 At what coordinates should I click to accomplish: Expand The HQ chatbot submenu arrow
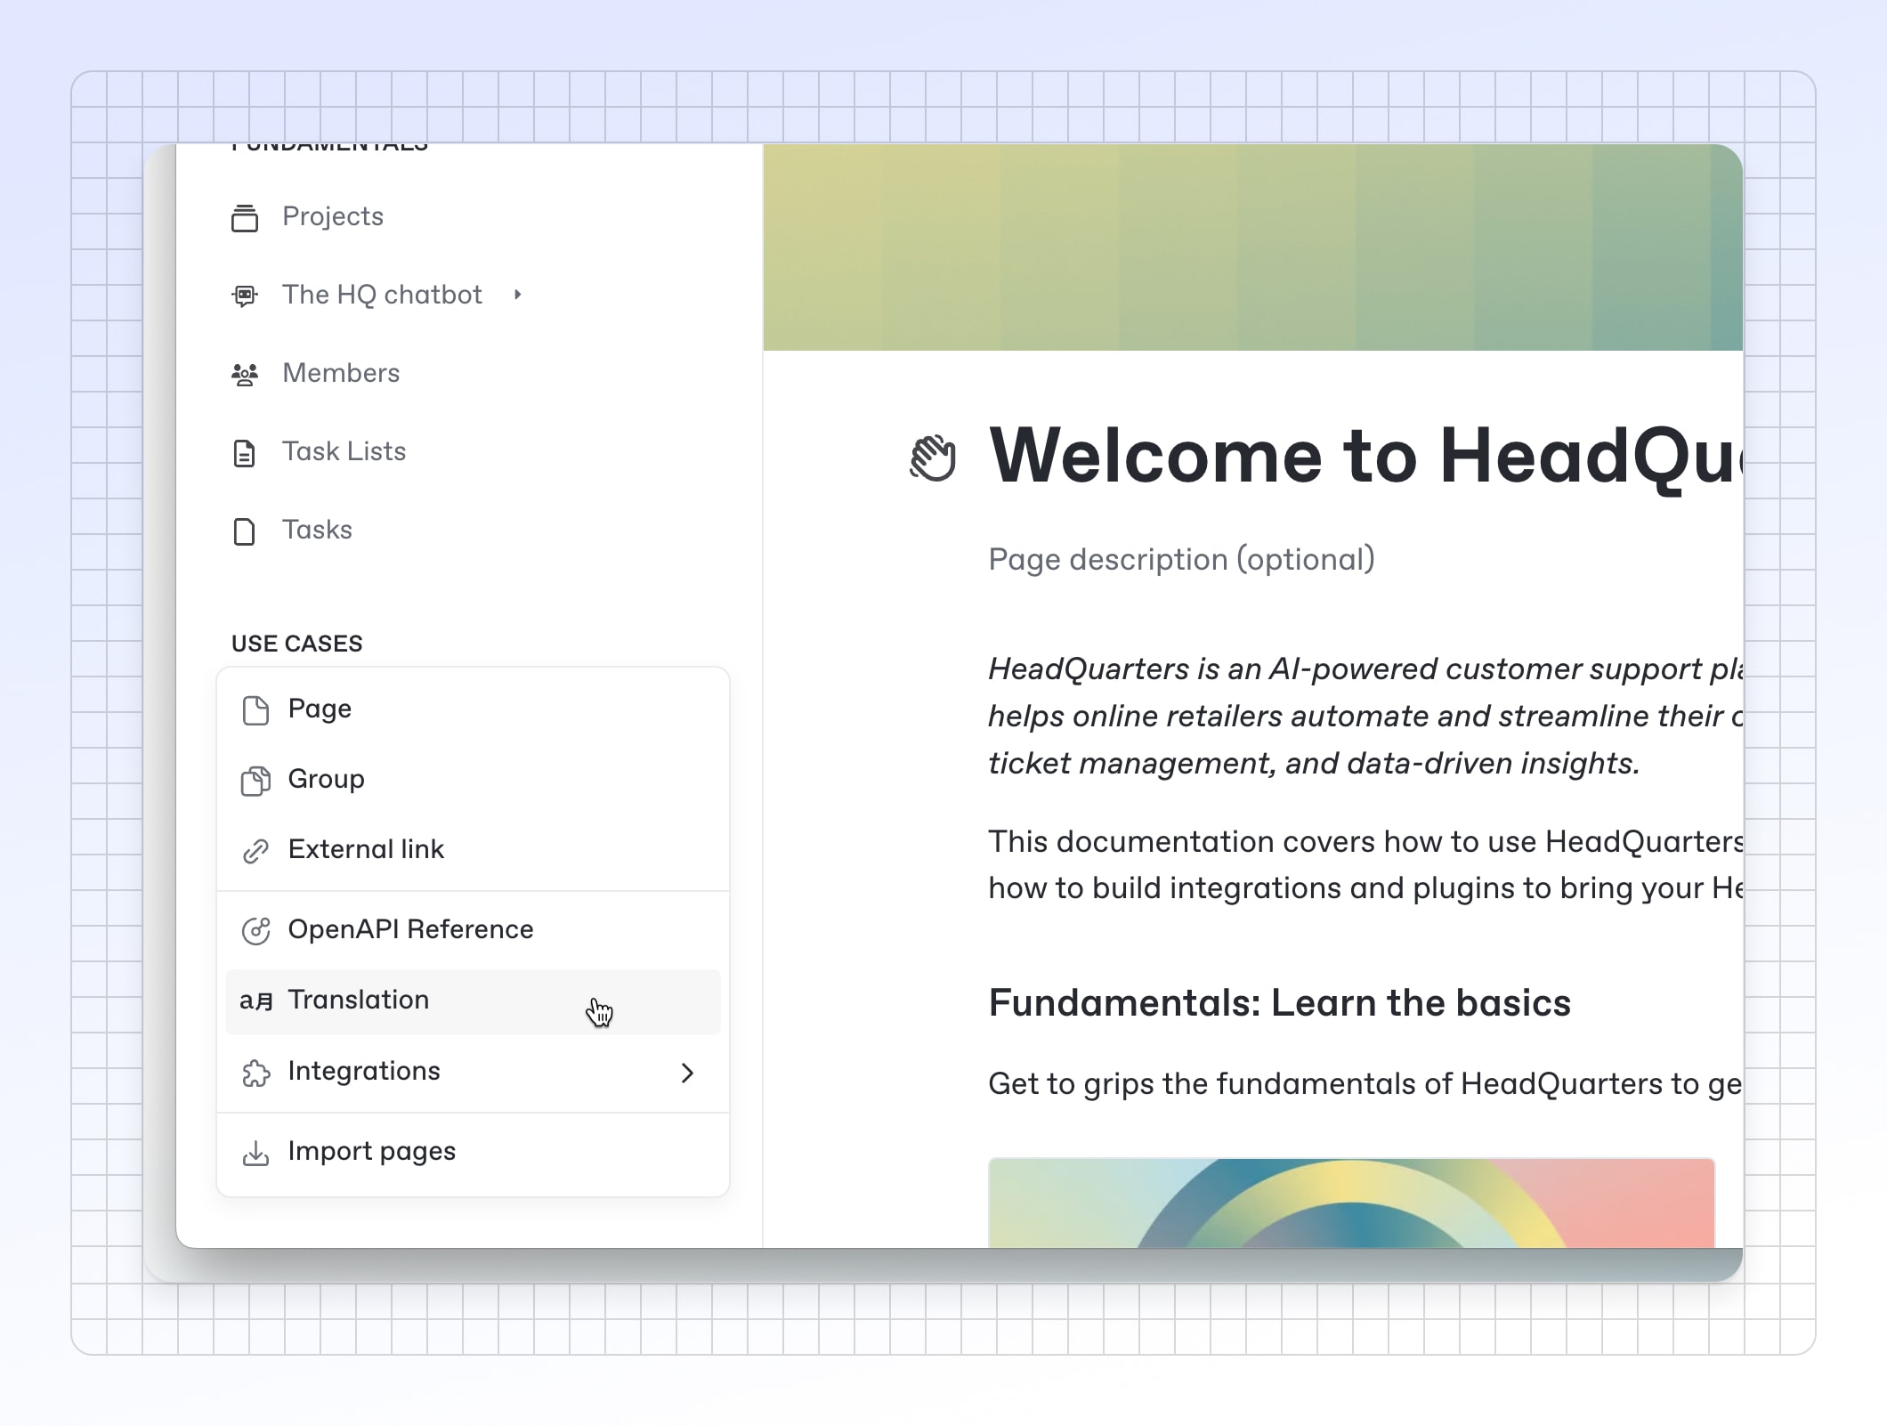pyautogui.click(x=517, y=295)
